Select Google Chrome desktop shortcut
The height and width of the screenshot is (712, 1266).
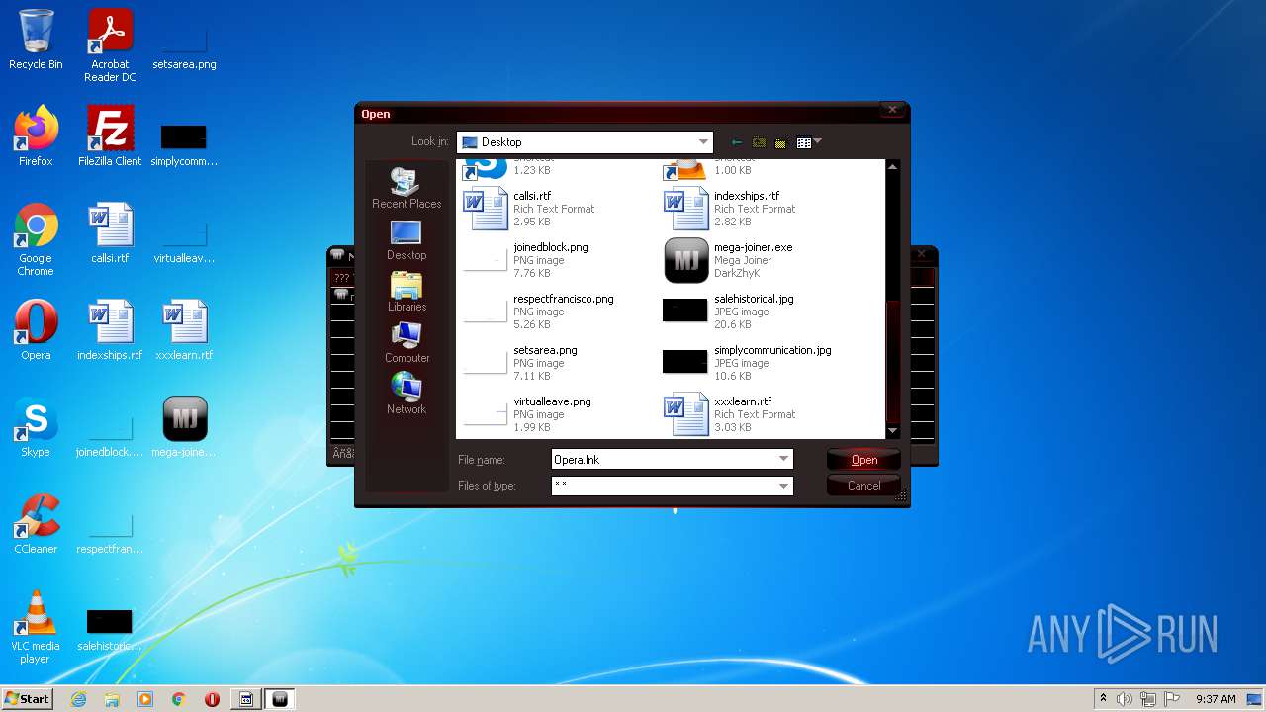[x=36, y=239]
